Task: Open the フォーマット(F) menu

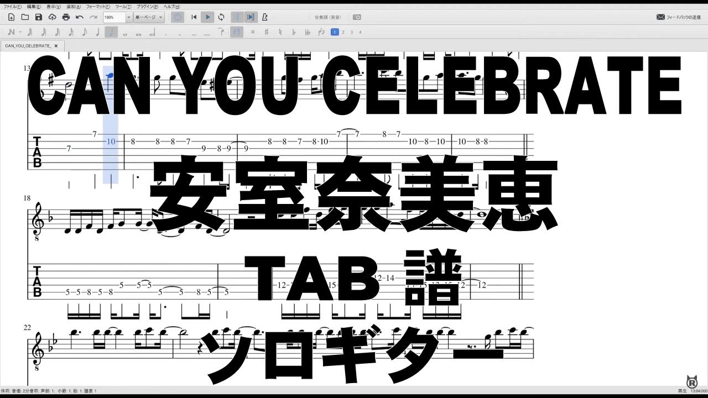Action: pos(98,6)
